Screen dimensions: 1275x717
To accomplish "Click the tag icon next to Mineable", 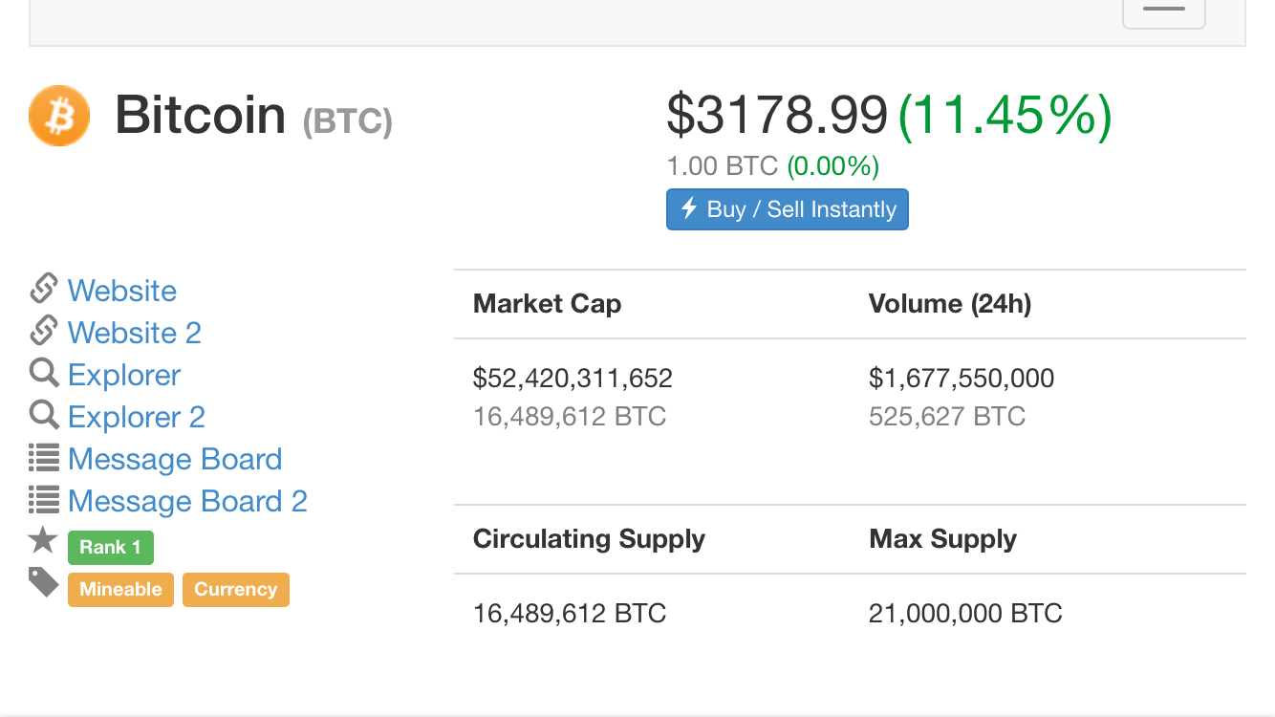I will (44, 581).
